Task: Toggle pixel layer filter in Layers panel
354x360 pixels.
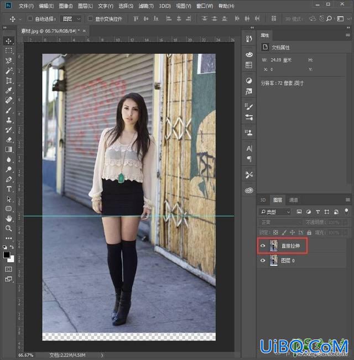Action: tap(299, 212)
